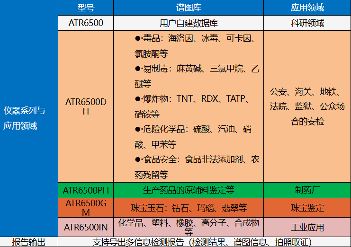Select the 科研领域 cell
Screen dimensions: 351x247
pos(307,23)
